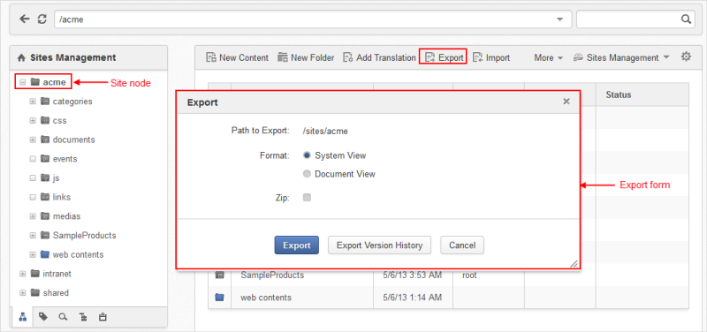This screenshot has width=707, height=332.
Task: Open the Sites Management toolbar dropdown
Action: point(621,57)
